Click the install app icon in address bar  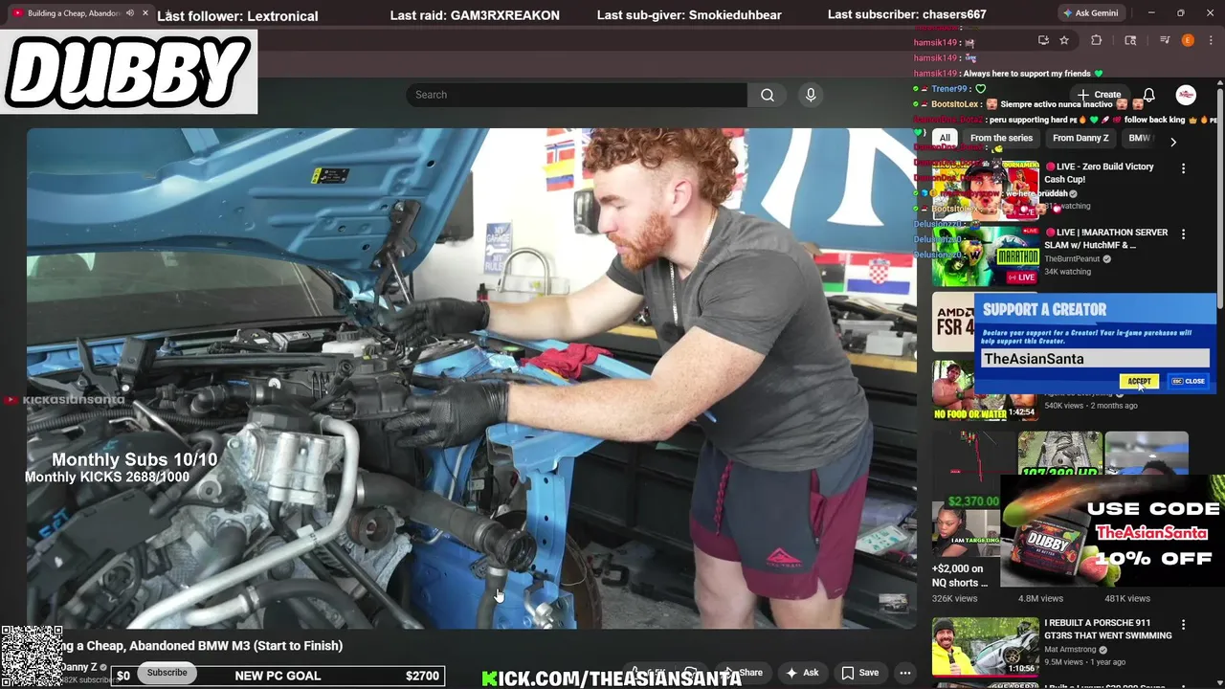click(x=1043, y=40)
